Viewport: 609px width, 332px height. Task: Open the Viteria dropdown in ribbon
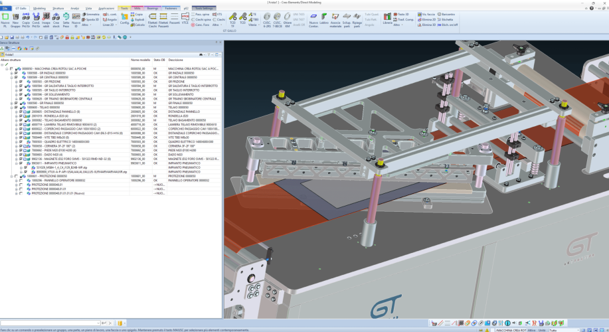point(253,24)
